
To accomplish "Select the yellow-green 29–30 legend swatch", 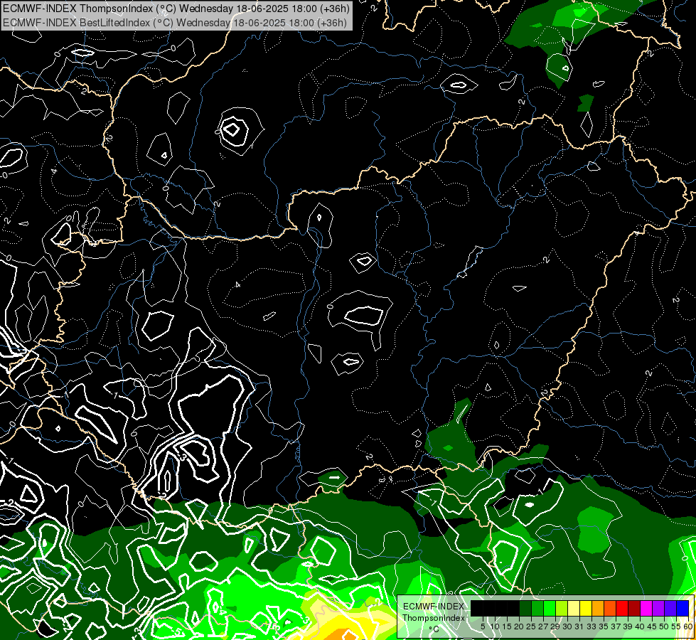I will click(x=562, y=608).
